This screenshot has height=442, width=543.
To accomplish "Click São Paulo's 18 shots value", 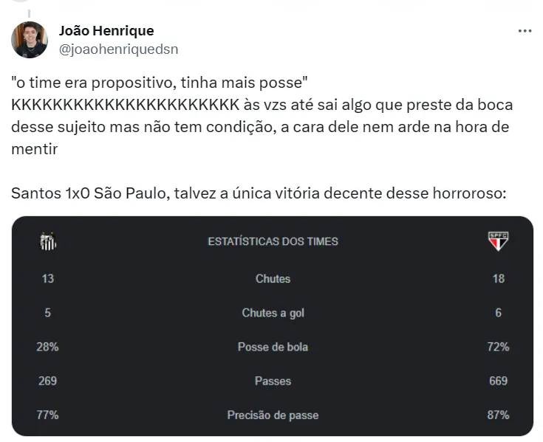I will coord(498,279).
